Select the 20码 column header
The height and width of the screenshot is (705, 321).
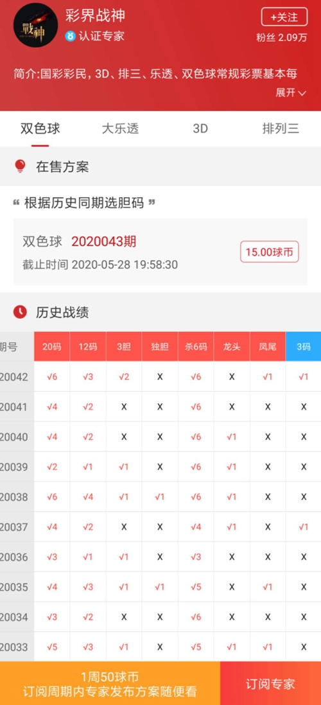[x=52, y=347]
